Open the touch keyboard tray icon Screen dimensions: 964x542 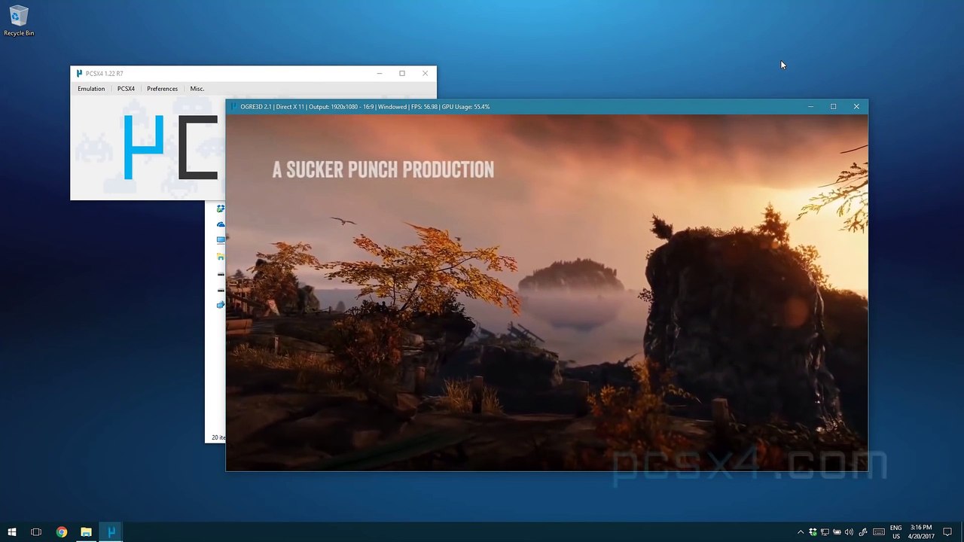(x=879, y=532)
